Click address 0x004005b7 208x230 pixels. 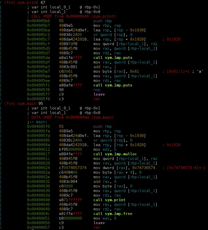tap(38, 25)
